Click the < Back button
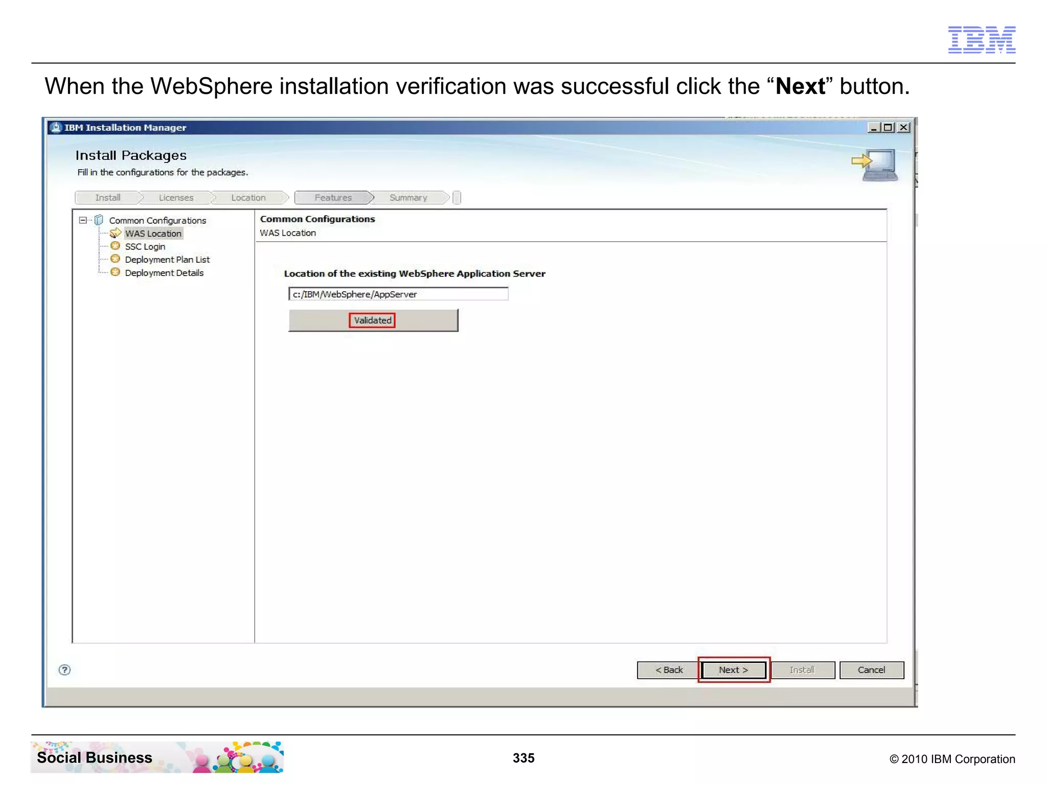Image resolution: width=1047 pixels, height=785 pixels. click(668, 669)
